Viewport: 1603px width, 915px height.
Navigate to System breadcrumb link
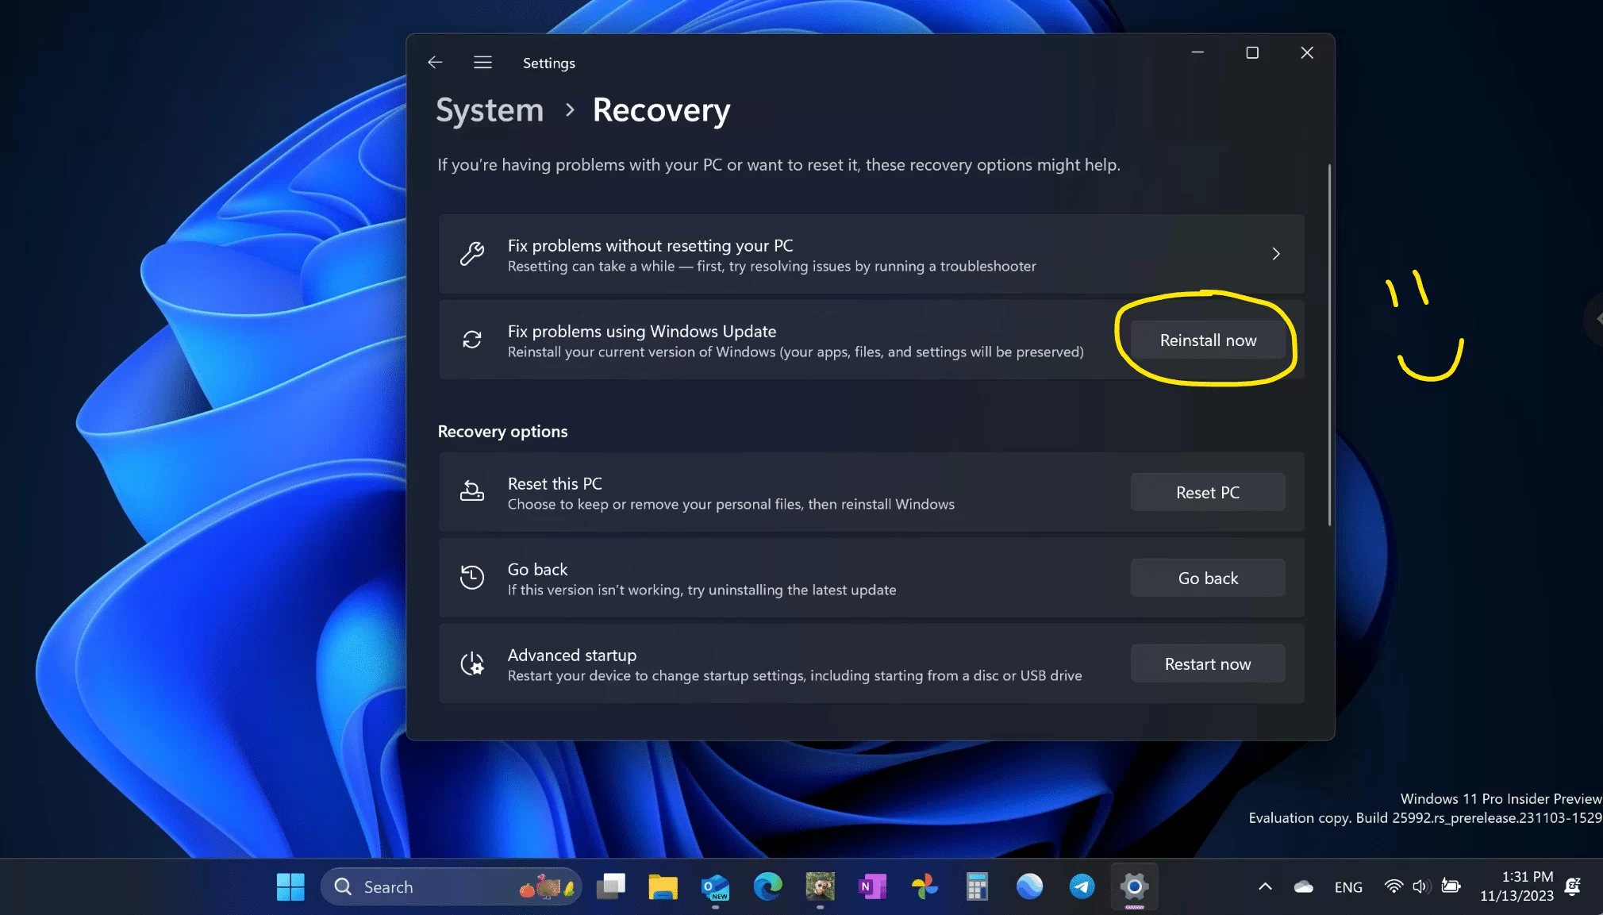coord(490,110)
